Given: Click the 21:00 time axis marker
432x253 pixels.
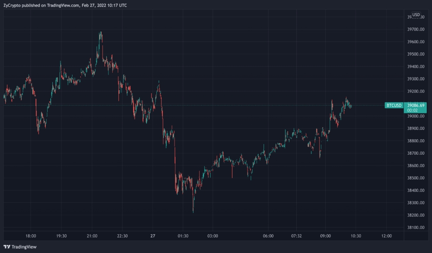Looking at the screenshot, I should (92, 236).
